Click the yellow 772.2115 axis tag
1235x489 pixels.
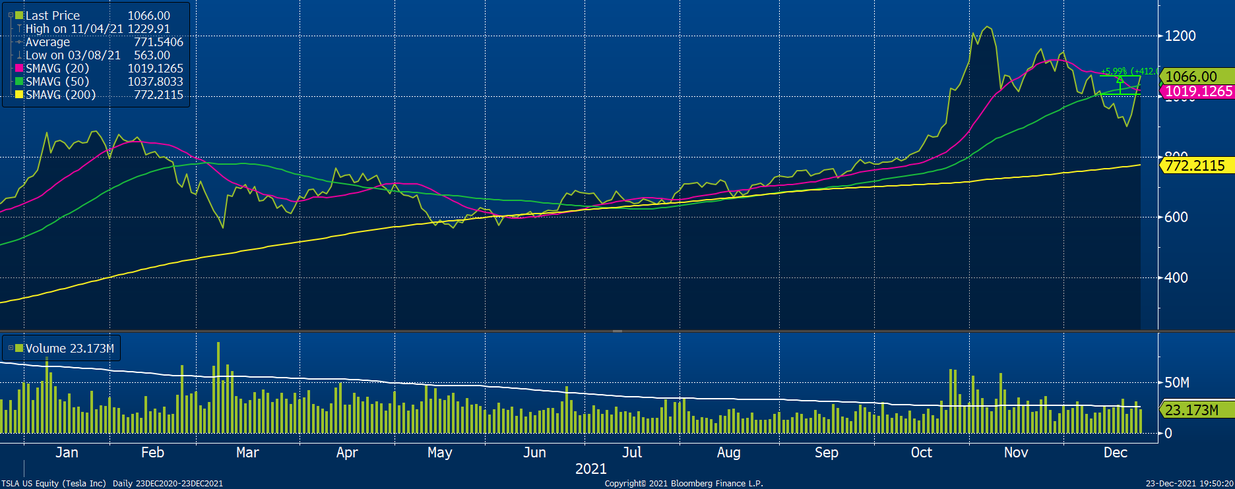(1196, 165)
